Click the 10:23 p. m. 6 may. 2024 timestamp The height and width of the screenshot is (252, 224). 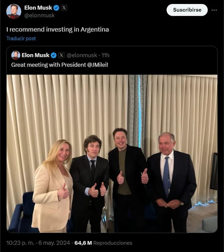(x=38, y=243)
